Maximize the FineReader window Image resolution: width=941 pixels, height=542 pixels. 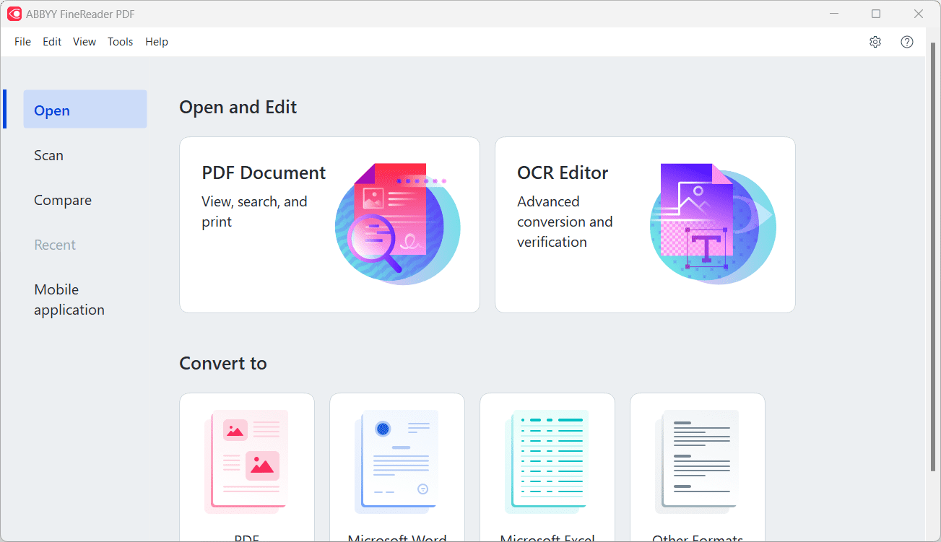(x=876, y=14)
